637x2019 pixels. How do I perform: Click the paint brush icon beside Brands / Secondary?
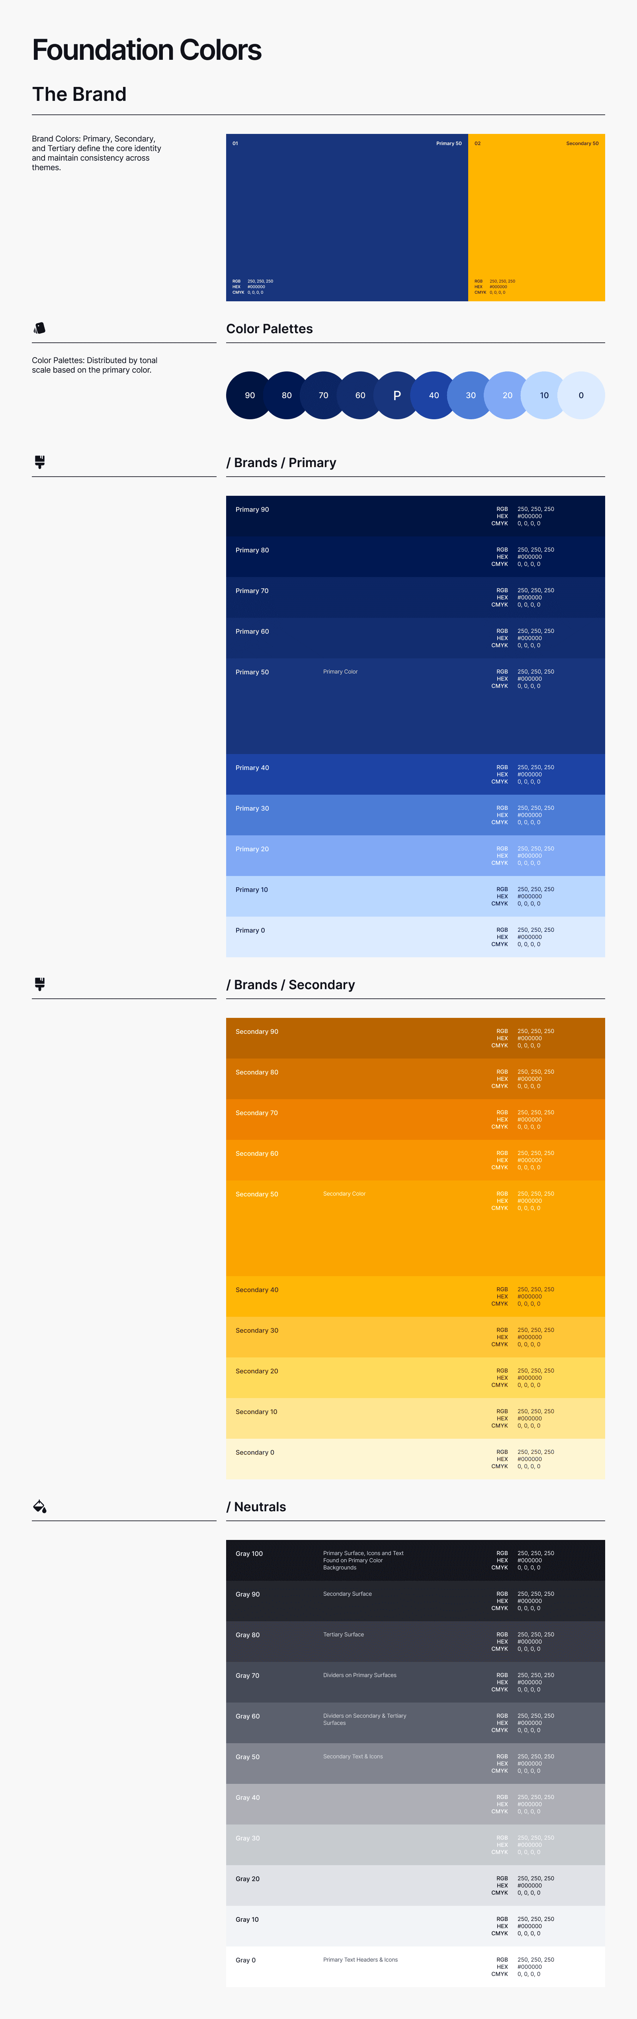40,984
